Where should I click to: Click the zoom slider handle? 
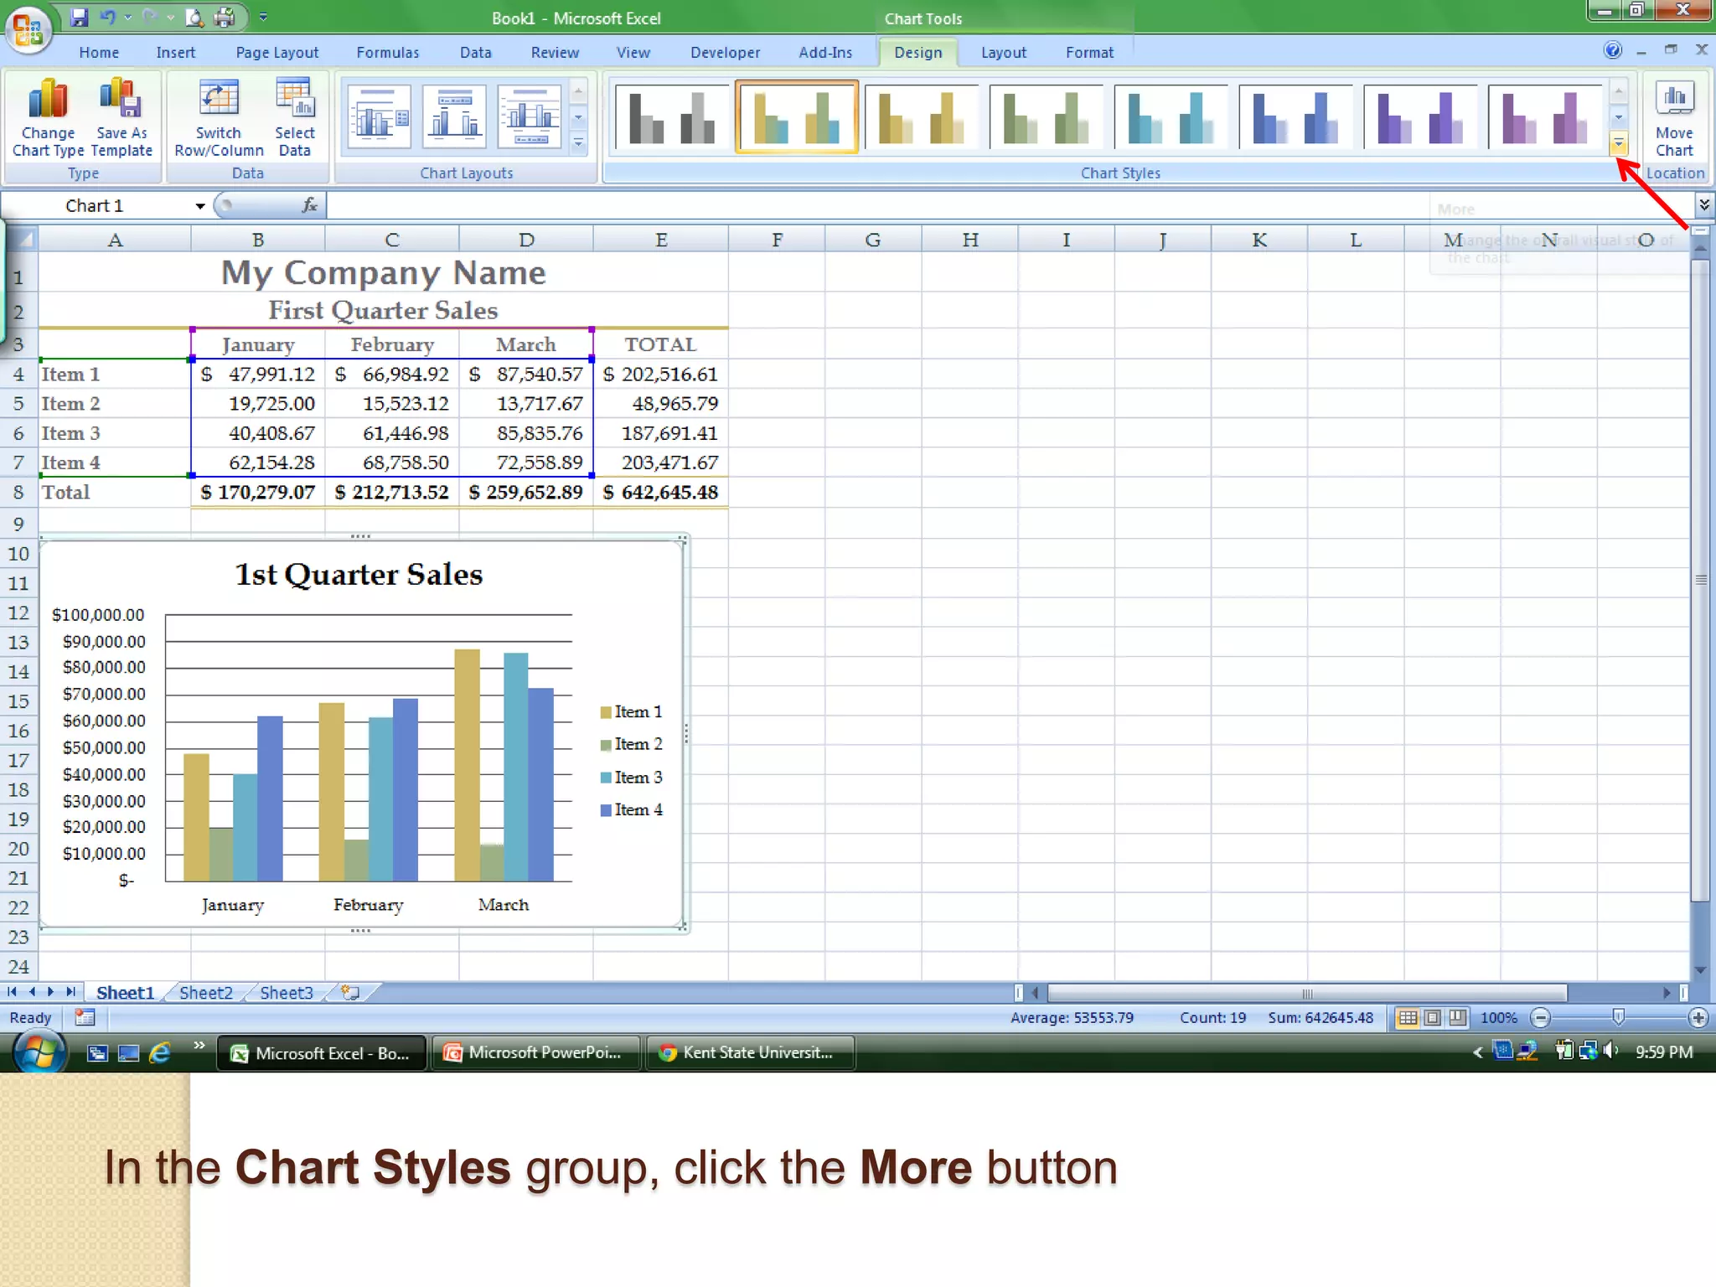[1618, 1017]
